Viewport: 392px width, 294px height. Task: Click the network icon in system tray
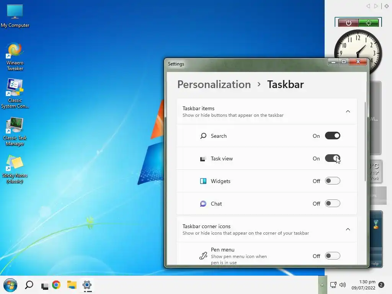(x=333, y=285)
